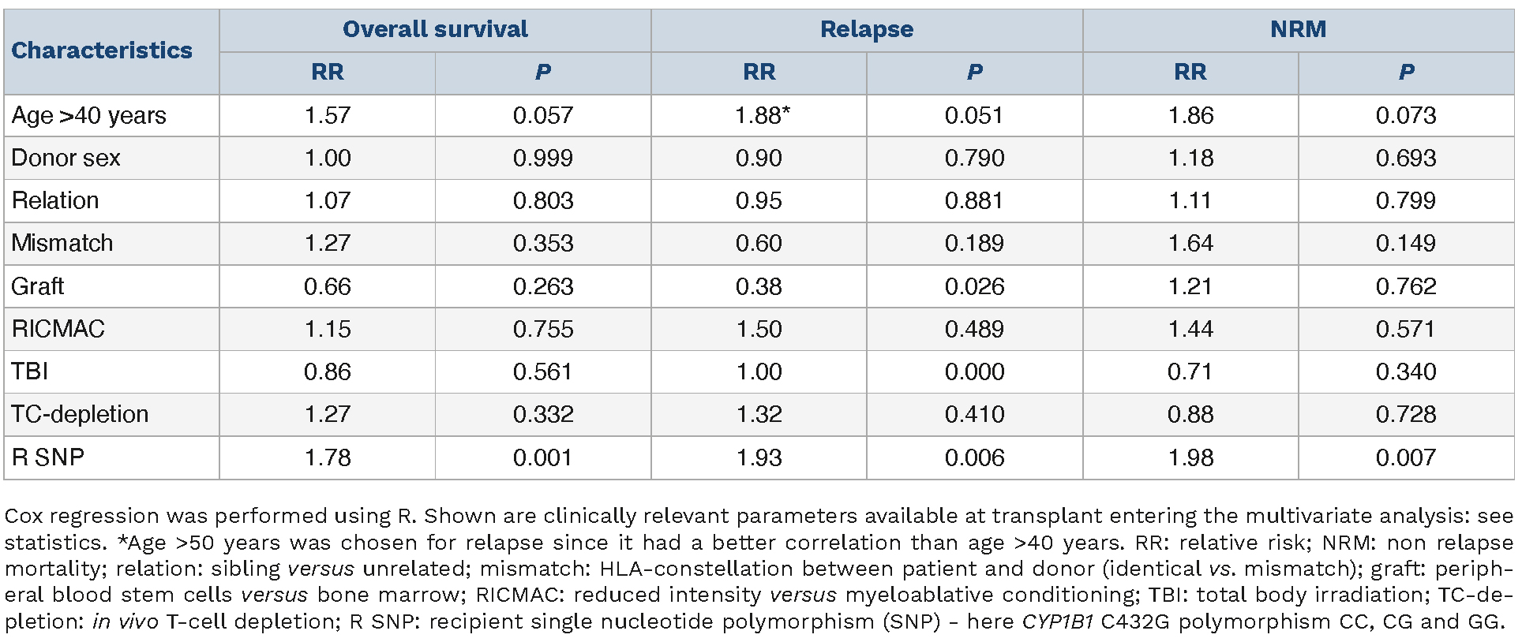Screen dimensions: 1522x642
Task: Select the 1.98 NRM RR cell
Action: [x=1190, y=457]
